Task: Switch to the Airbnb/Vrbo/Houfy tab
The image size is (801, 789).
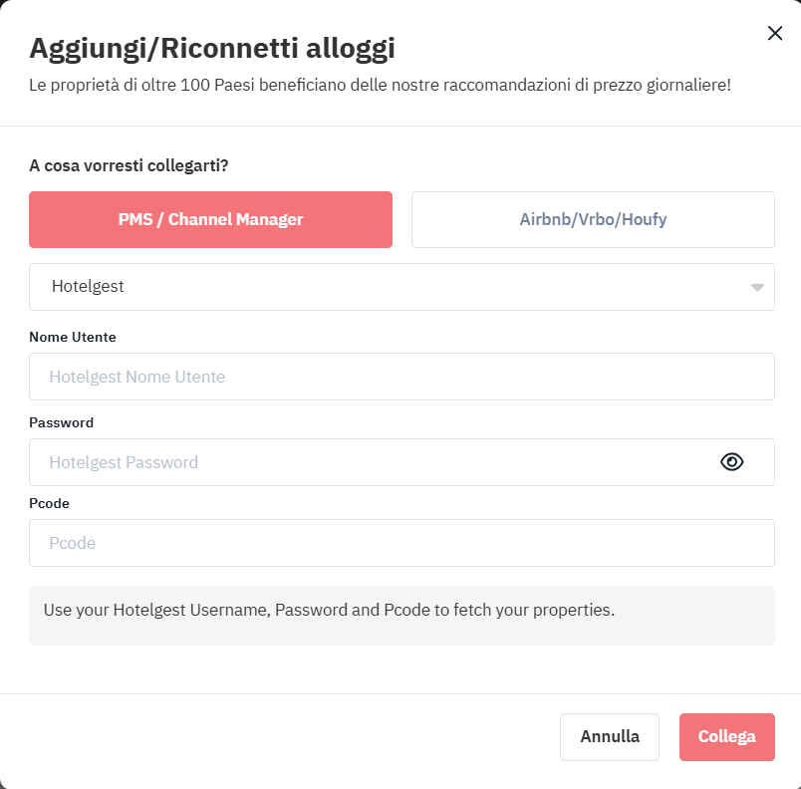Action: (x=593, y=219)
